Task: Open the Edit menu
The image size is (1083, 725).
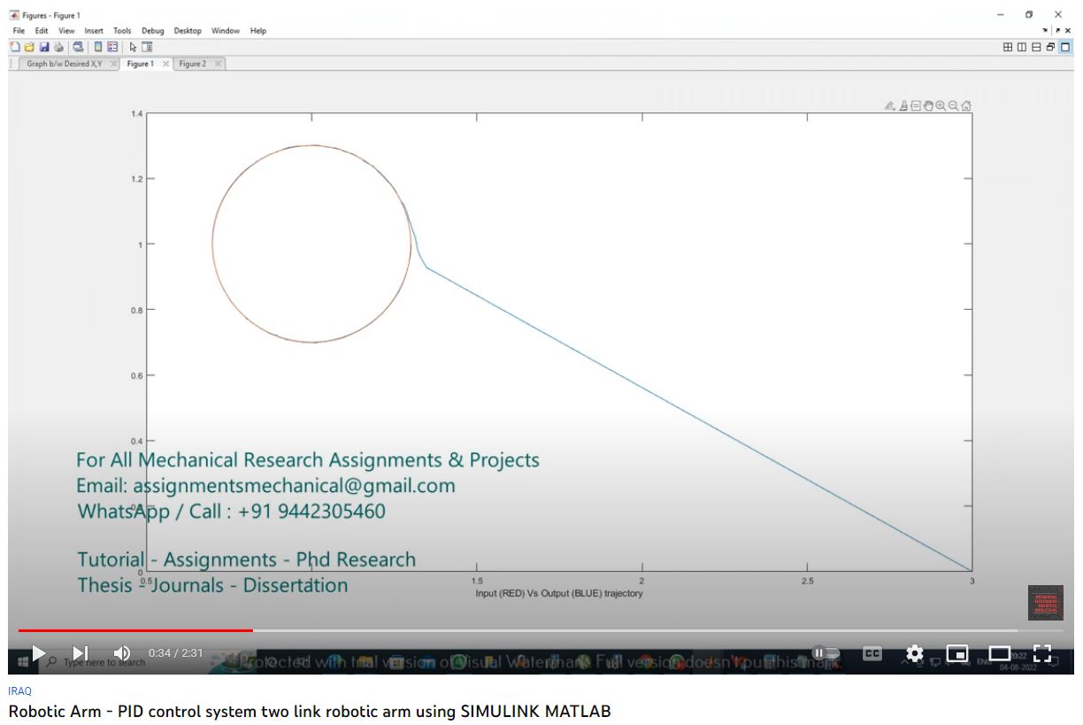Action: (x=42, y=30)
